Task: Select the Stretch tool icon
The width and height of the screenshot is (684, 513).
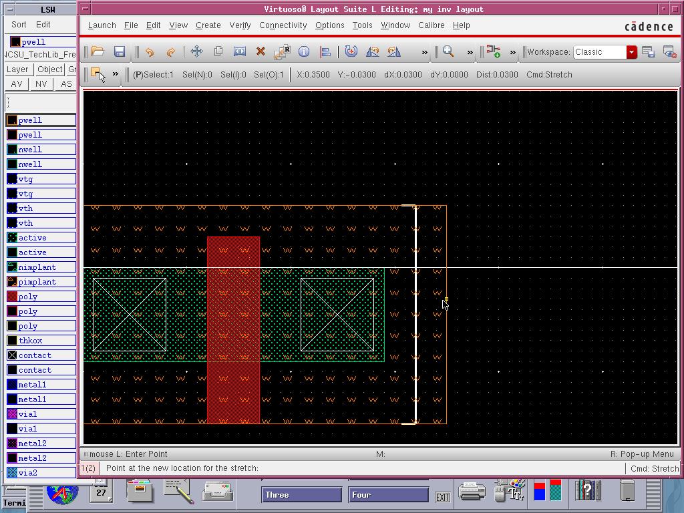Action: pos(240,51)
